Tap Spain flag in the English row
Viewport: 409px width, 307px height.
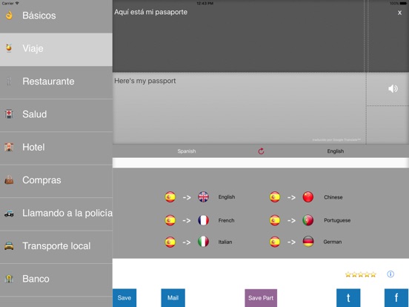[x=170, y=197]
